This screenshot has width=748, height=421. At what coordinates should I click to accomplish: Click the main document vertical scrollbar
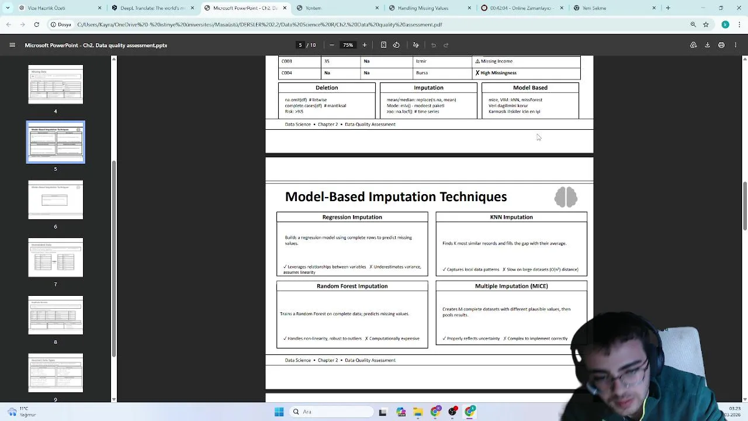click(x=744, y=206)
